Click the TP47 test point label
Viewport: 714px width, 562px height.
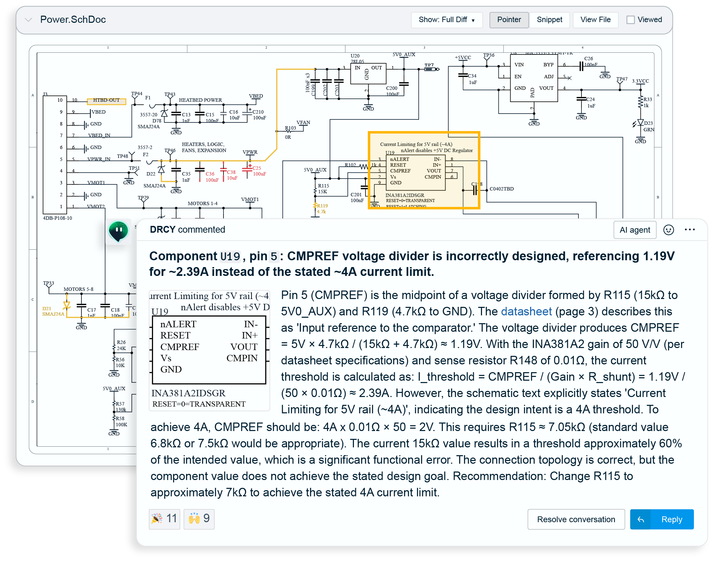(x=622, y=79)
